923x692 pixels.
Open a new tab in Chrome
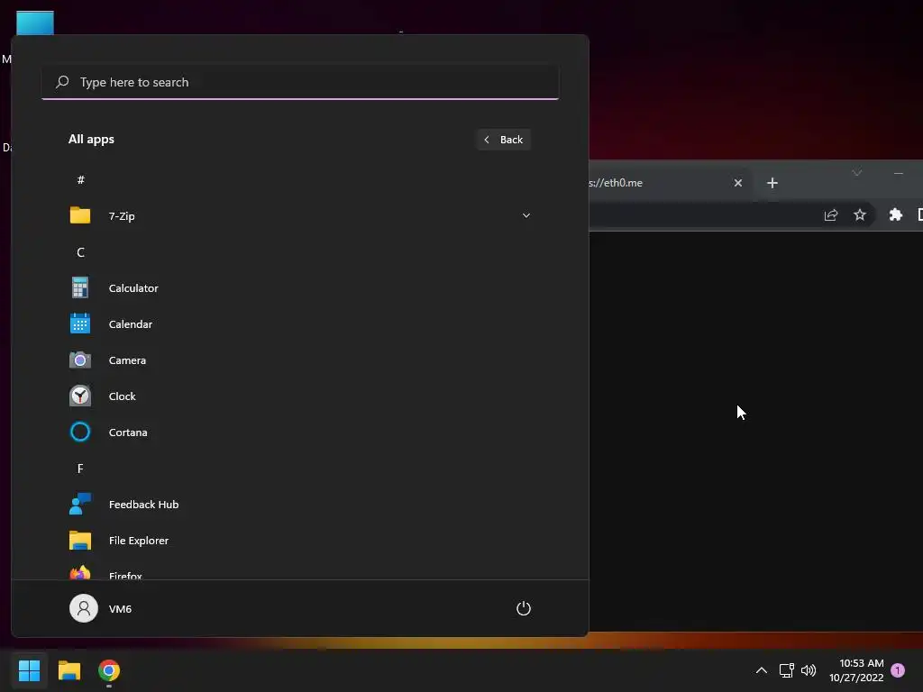(772, 183)
